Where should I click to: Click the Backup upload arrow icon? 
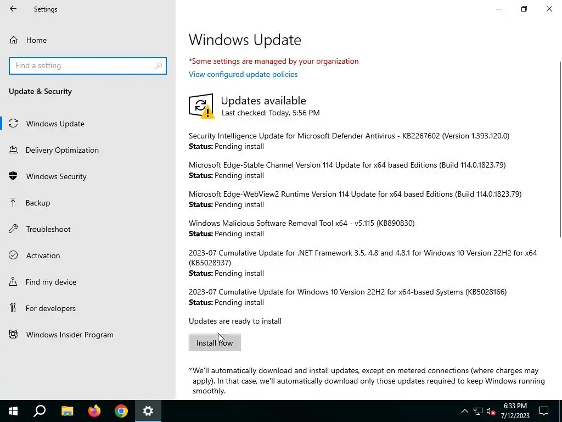click(13, 202)
